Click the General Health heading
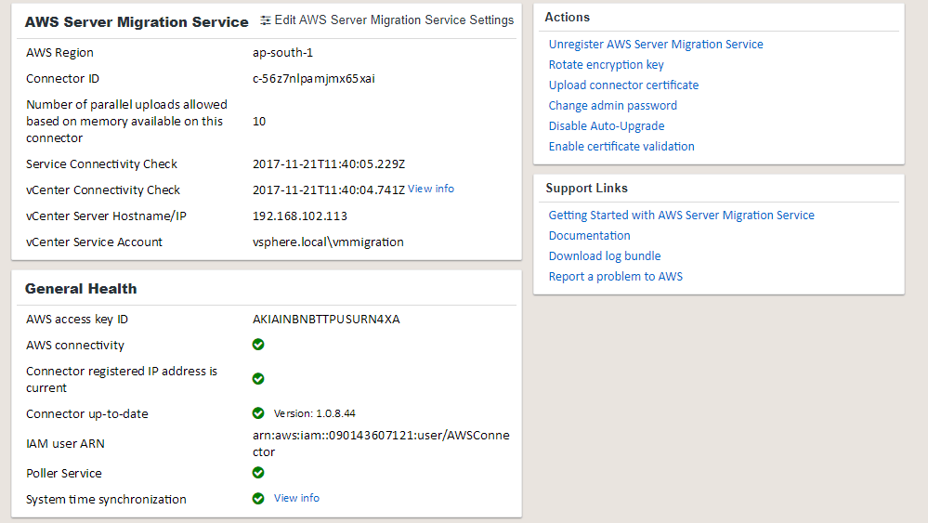 [81, 289]
